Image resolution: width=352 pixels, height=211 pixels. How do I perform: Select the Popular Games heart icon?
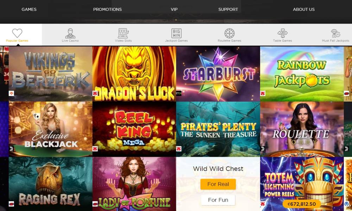coord(17,33)
